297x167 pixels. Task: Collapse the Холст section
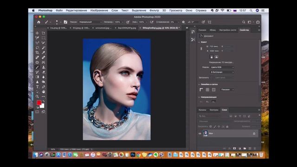[x=199, y=42]
